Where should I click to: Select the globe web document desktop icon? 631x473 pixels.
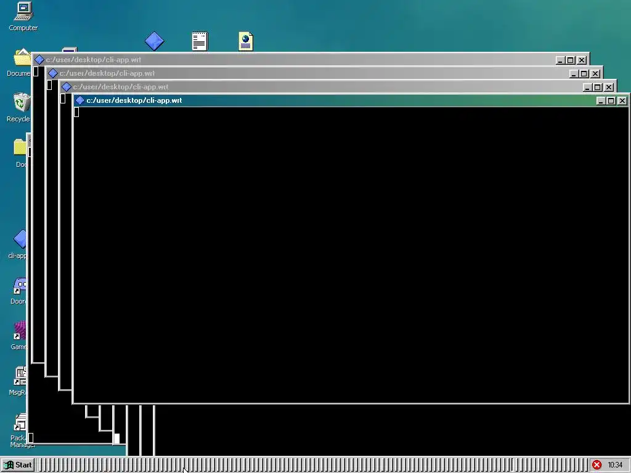[246, 41]
